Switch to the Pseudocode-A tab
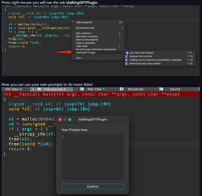202x196 pixels. coord(55,89)
